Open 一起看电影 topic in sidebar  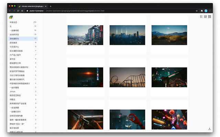pos(23,30)
